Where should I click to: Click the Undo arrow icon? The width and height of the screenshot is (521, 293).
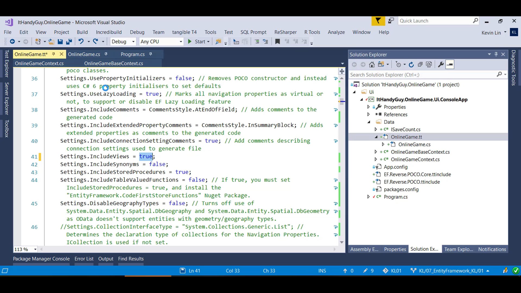coord(81,42)
